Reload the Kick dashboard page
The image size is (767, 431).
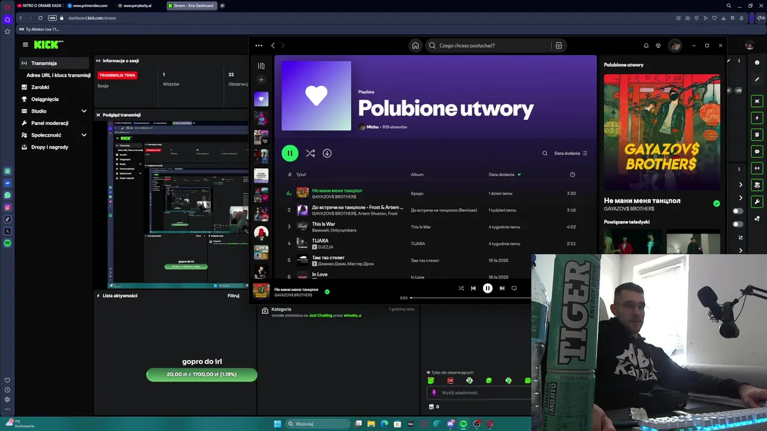[40, 18]
